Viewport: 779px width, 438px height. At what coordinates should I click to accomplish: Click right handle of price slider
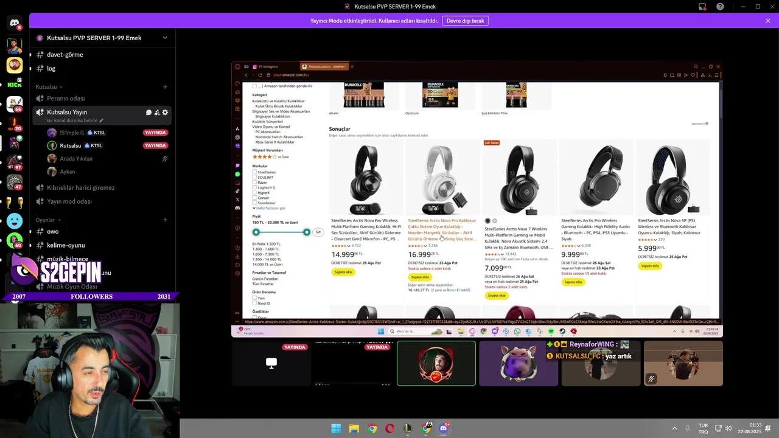(307, 232)
